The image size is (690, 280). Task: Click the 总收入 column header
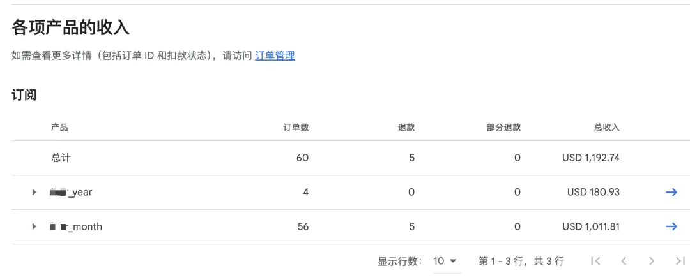tap(607, 128)
